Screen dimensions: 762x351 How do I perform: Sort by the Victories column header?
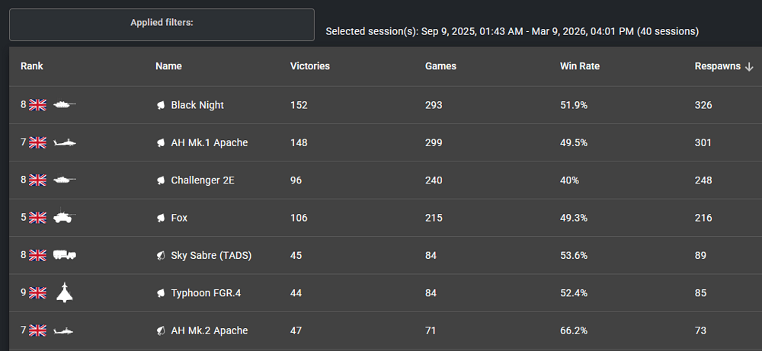click(310, 66)
